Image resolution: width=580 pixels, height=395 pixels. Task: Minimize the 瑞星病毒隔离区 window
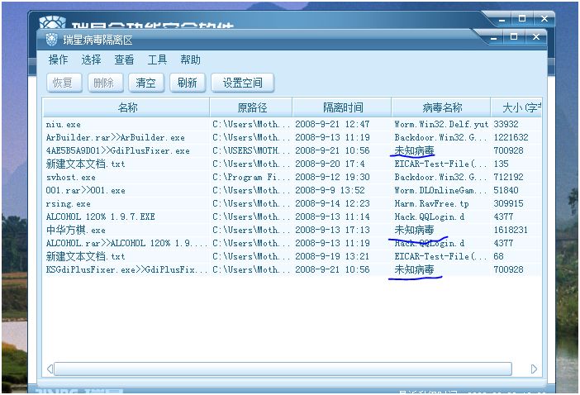494,38
